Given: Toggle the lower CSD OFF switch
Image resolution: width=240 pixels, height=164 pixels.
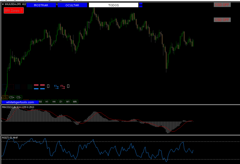Looking at the screenshot, I should tap(222, 20).
